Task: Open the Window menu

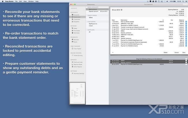Action: click(31, 1)
